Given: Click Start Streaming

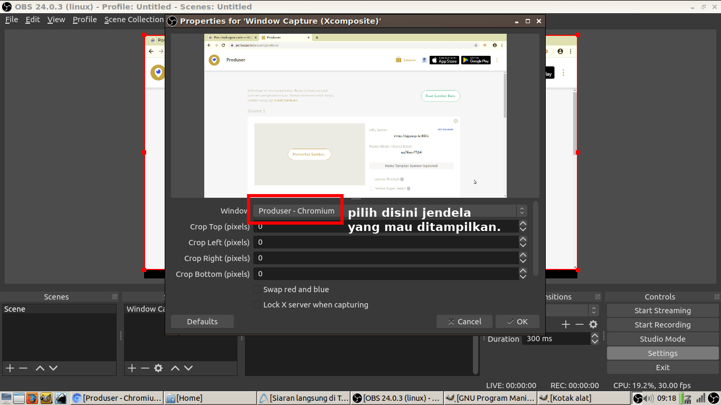Looking at the screenshot, I should click(x=662, y=311).
